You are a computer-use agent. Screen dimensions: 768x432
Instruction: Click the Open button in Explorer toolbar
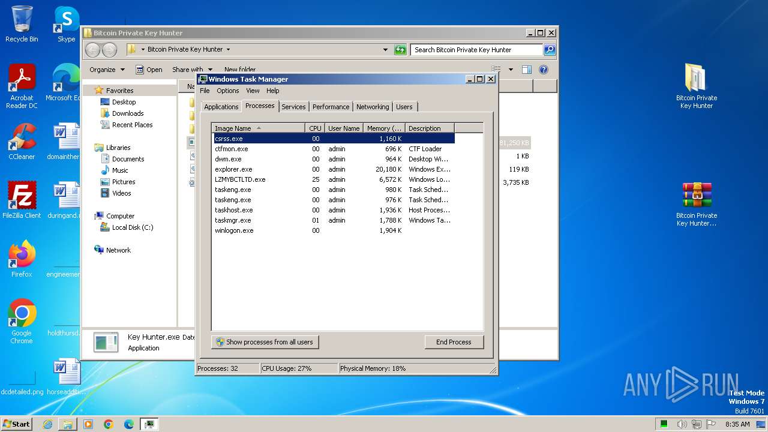point(149,70)
